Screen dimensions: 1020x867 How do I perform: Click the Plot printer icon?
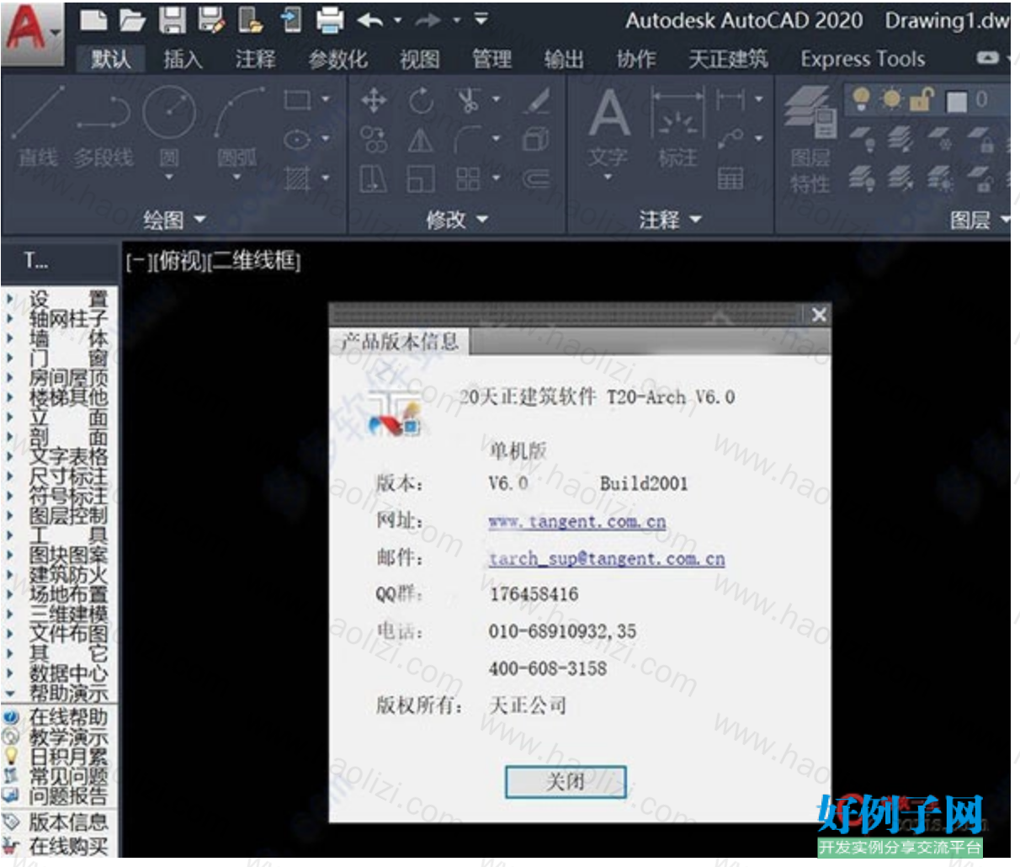tap(329, 19)
